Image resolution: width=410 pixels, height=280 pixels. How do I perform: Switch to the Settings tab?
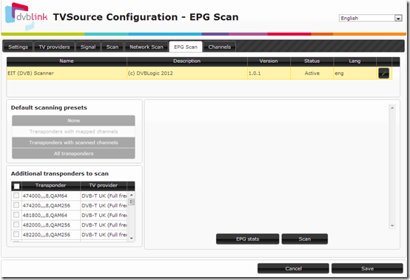[x=18, y=47]
